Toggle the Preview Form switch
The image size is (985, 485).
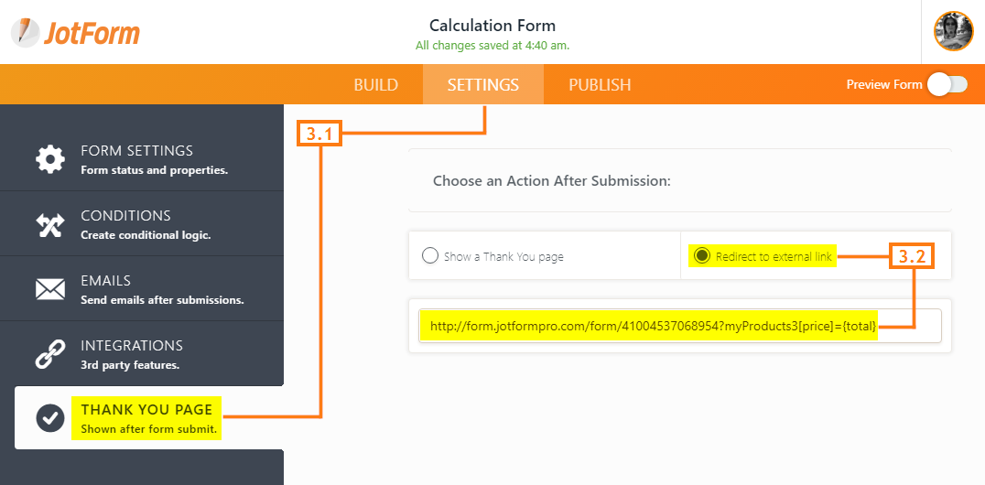click(948, 84)
